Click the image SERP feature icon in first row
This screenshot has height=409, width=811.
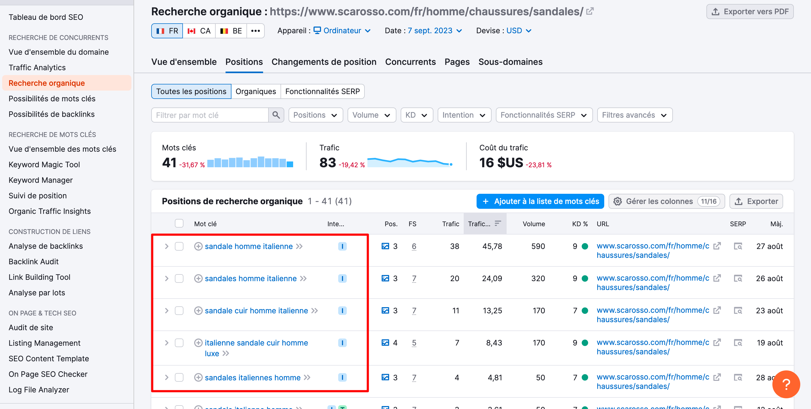[x=385, y=246]
